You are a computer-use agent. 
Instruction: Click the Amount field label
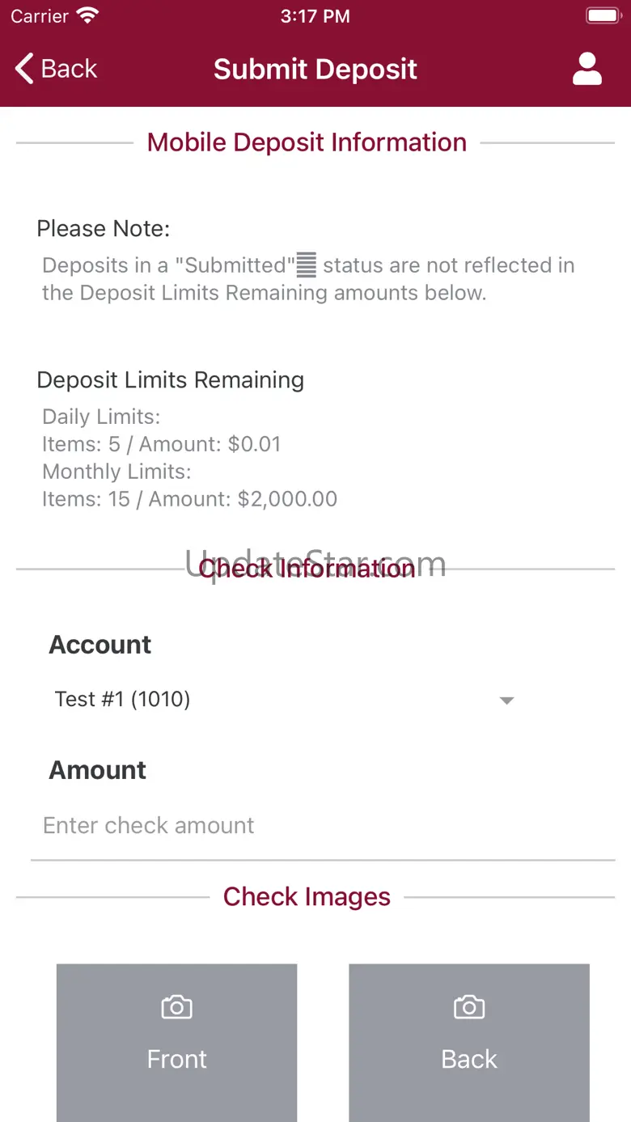tap(98, 770)
